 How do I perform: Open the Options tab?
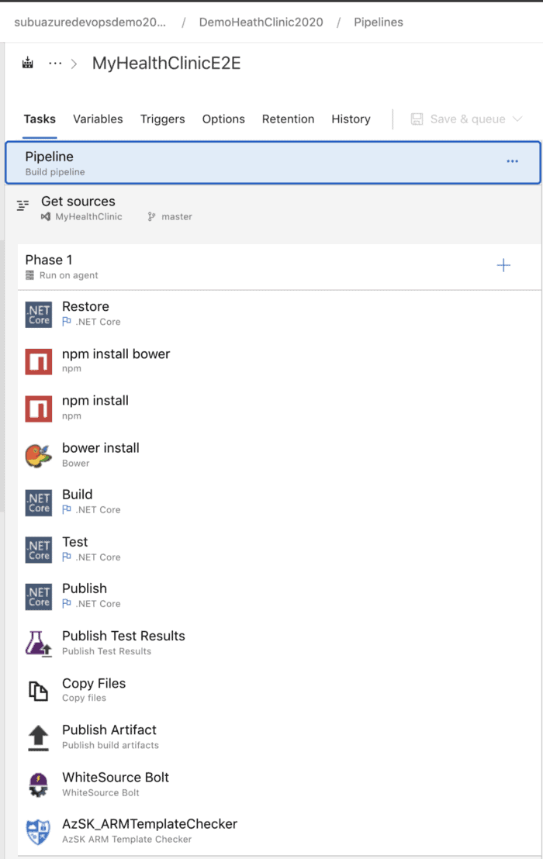click(223, 119)
